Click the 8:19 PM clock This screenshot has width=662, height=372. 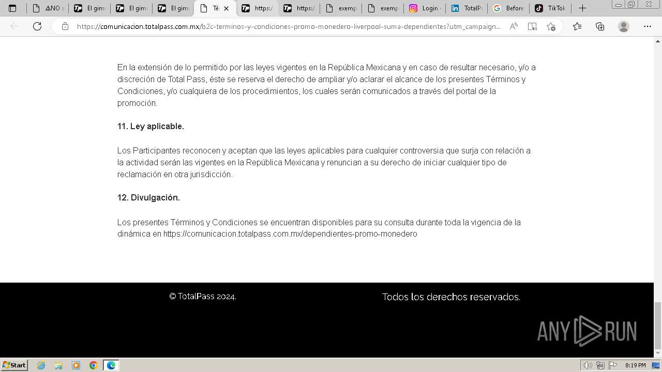click(635, 365)
